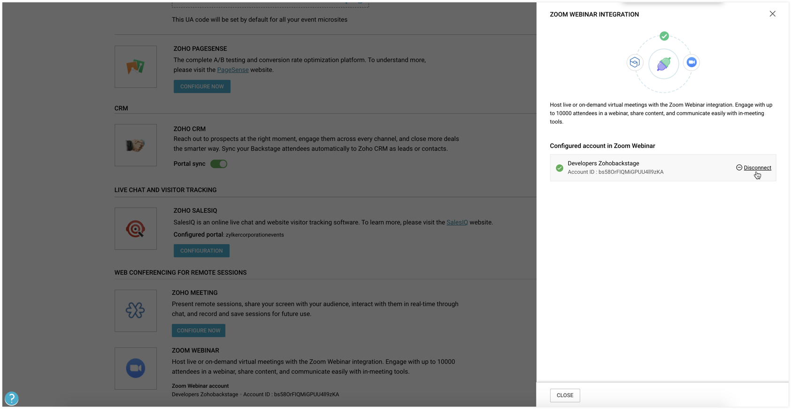The width and height of the screenshot is (791, 409).
Task: Click Configure Now under Zoho PageSense
Action: pos(202,86)
